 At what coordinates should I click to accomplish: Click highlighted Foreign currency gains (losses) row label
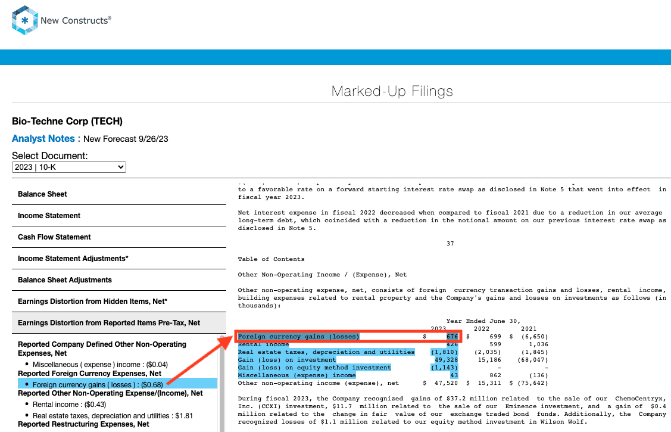tap(299, 337)
